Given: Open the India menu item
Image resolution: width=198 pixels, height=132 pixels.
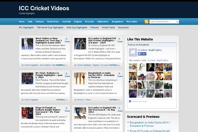Looking at the screenshot, I should 30,21.
